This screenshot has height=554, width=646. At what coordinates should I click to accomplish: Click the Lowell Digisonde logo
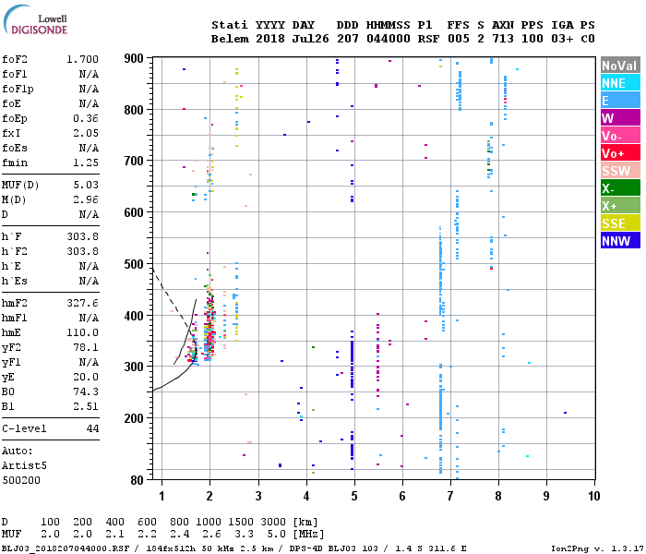pos(35,20)
